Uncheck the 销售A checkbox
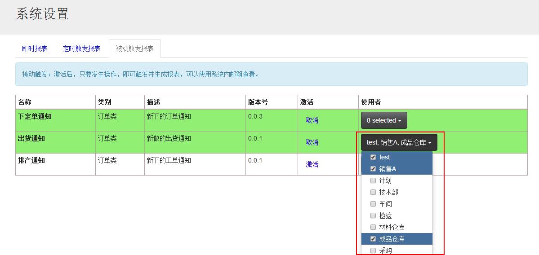 (373, 169)
